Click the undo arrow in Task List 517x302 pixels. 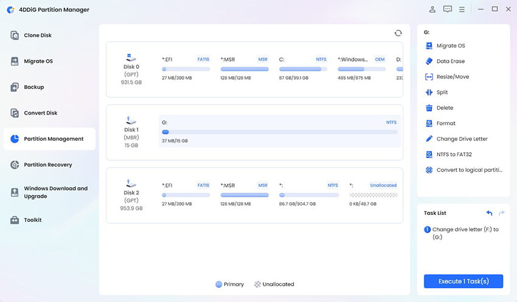click(489, 213)
